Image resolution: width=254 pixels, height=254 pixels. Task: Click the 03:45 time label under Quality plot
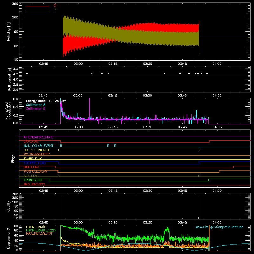click(x=182, y=223)
